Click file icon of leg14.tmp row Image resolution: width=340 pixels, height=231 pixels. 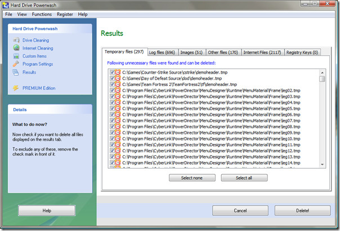[118, 163]
